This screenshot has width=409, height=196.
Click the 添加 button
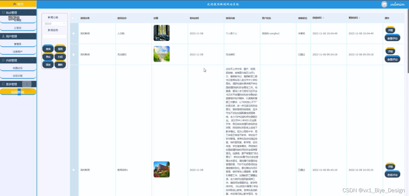(x=48, y=65)
